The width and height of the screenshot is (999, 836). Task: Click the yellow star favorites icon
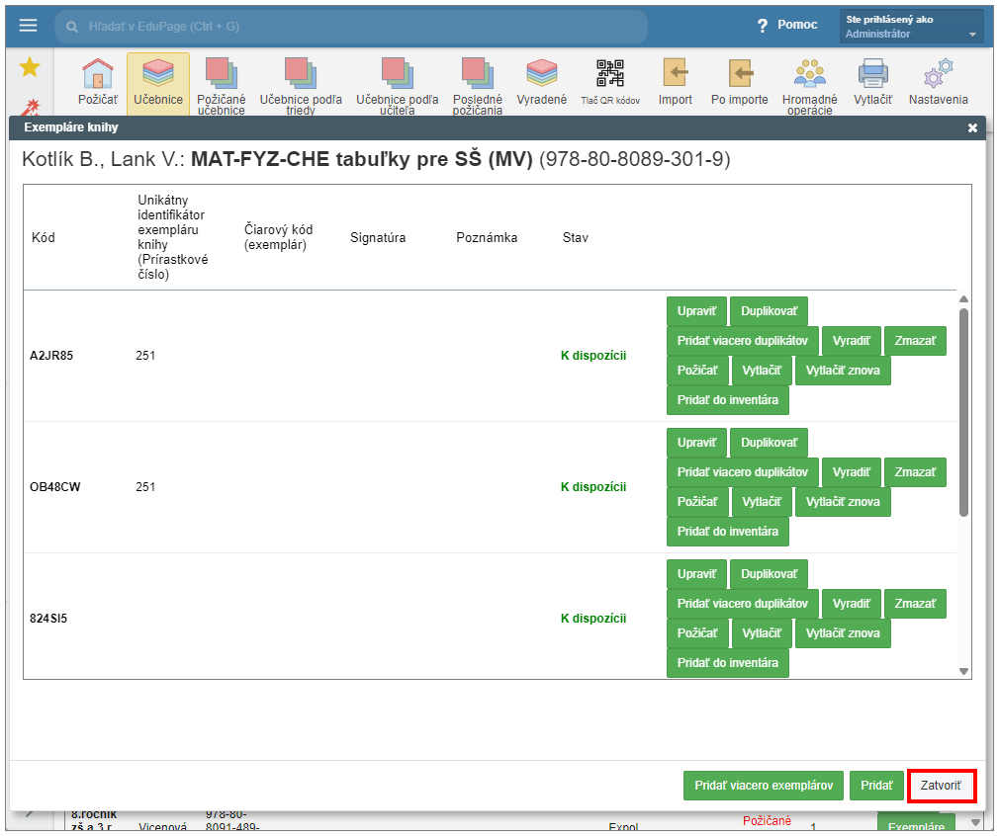point(30,67)
